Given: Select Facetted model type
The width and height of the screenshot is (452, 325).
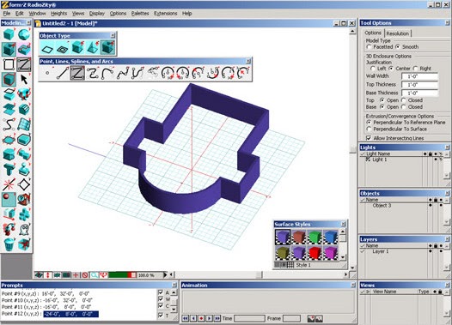Looking at the screenshot, I should pyautogui.click(x=369, y=47).
